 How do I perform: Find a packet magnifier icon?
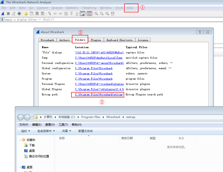(x=49, y=14)
